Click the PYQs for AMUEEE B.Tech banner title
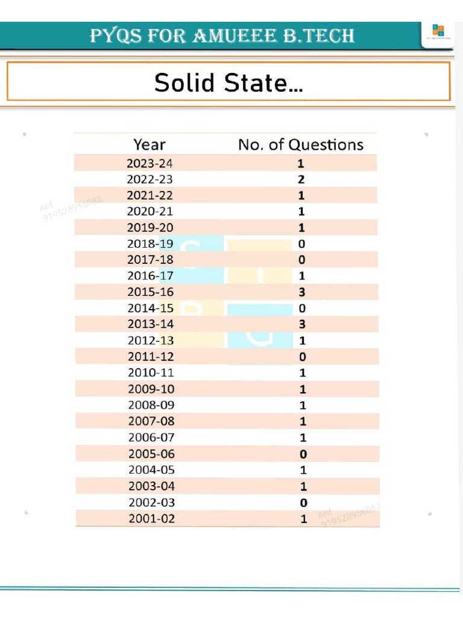 tap(222, 36)
